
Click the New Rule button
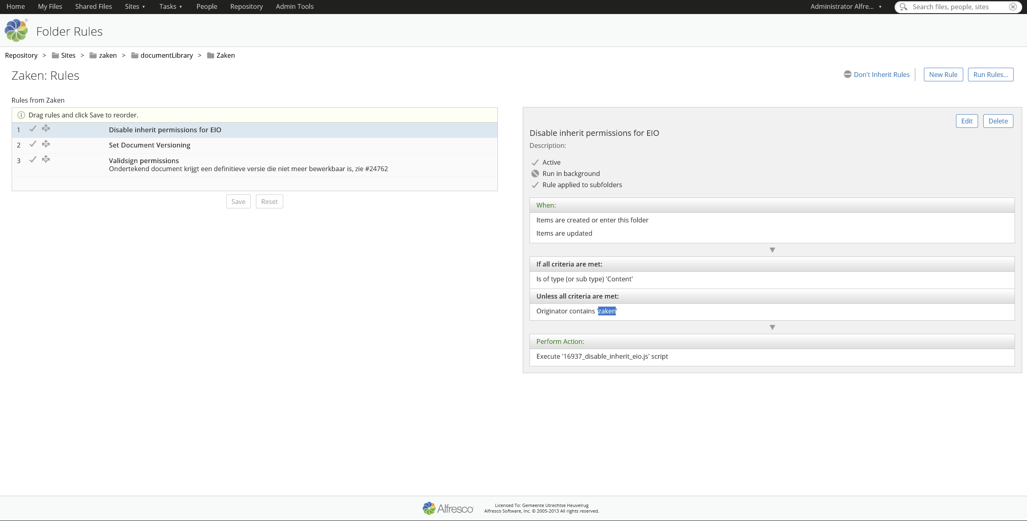click(943, 75)
